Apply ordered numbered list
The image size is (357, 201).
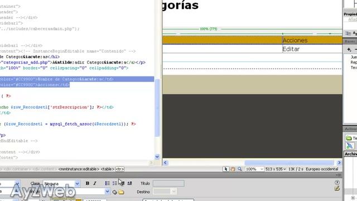(114, 183)
